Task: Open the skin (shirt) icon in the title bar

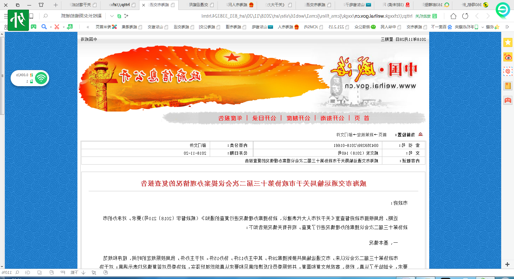Action: tap(41, 5)
